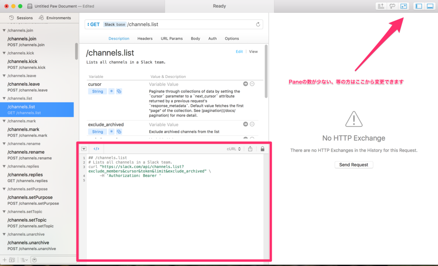Click the arrow icon on cursor row

pyautogui.click(x=245, y=84)
